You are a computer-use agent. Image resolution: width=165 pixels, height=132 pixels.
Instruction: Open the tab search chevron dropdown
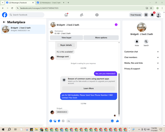(x=3, y=3)
